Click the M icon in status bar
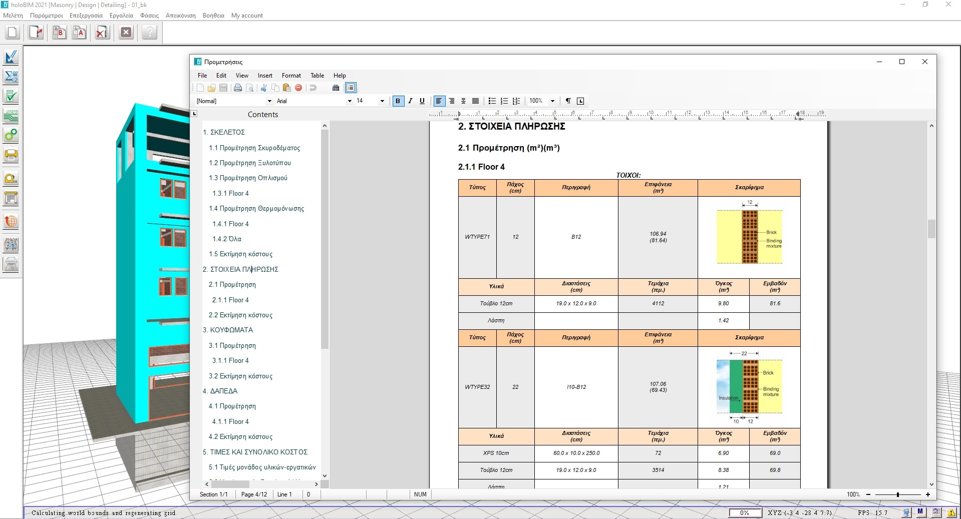Viewport: 961px width, 519px height. coord(920,512)
